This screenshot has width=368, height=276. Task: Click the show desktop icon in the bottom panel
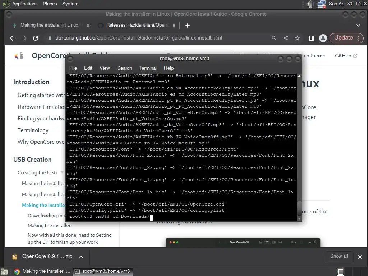[4, 272]
